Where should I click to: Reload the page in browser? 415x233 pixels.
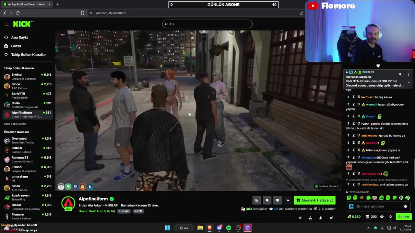[x=18, y=13]
